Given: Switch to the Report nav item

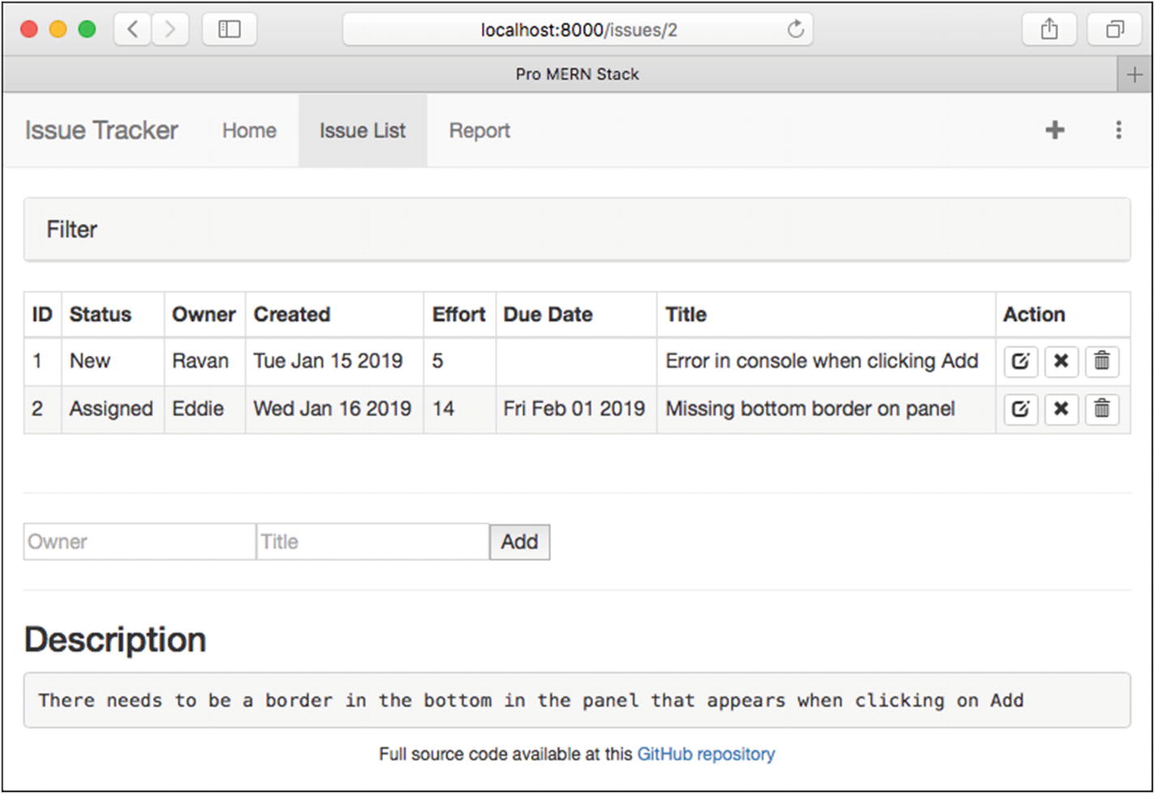Looking at the screenshot, I should pyautogui.click(x=479, y=130).
